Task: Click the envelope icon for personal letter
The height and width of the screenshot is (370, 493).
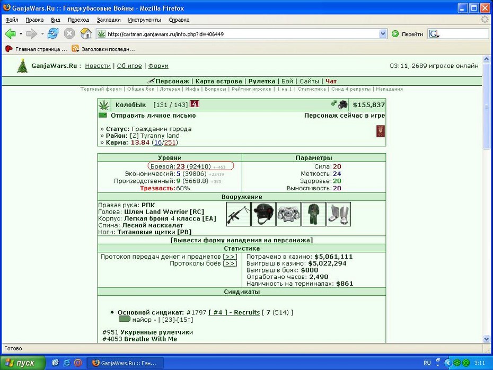Action: (x=103, y=116)
